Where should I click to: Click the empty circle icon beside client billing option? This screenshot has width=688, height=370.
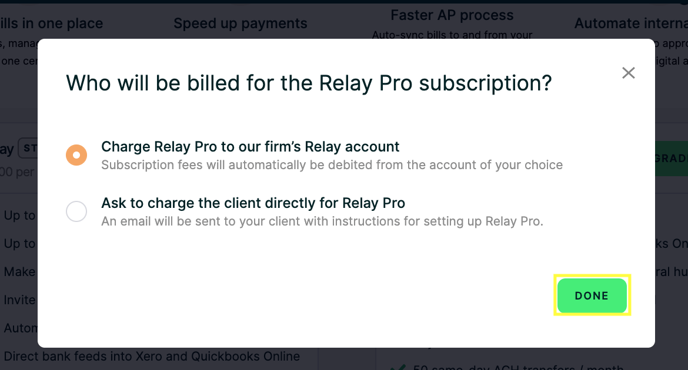[76, 211]
